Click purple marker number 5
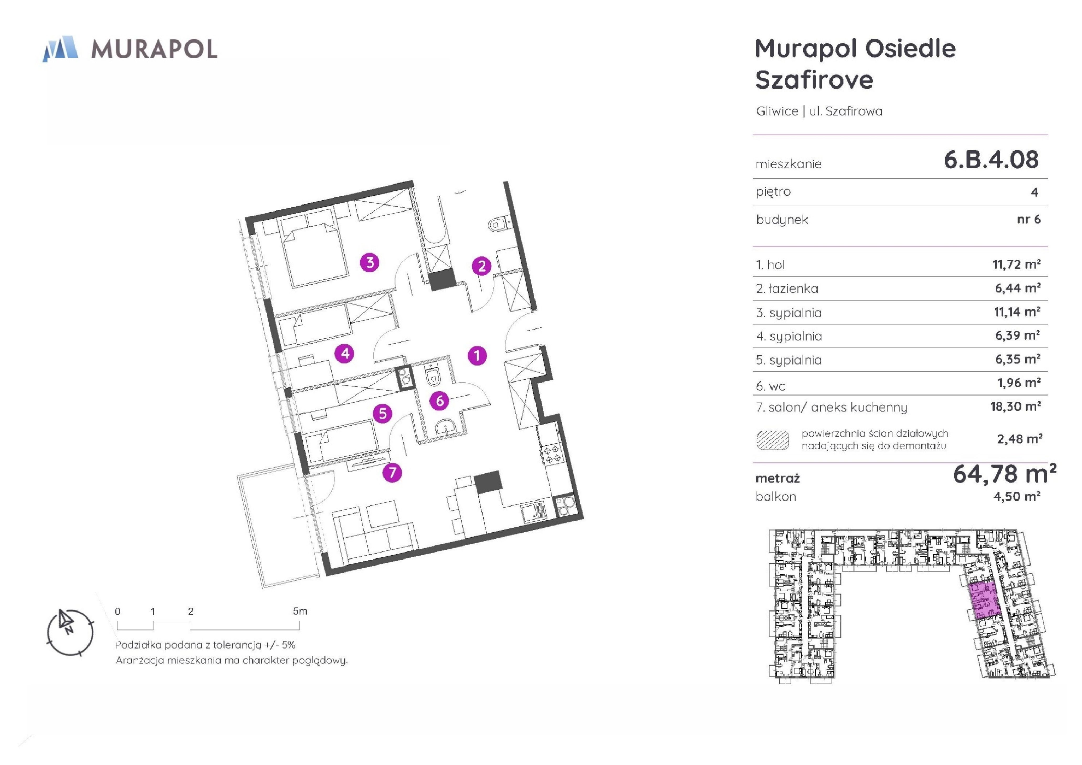Viewport: 1082px width, 765px height. [383, 414]
